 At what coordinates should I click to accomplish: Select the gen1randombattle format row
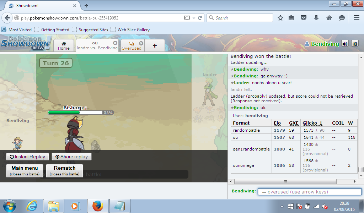[294, 149]
